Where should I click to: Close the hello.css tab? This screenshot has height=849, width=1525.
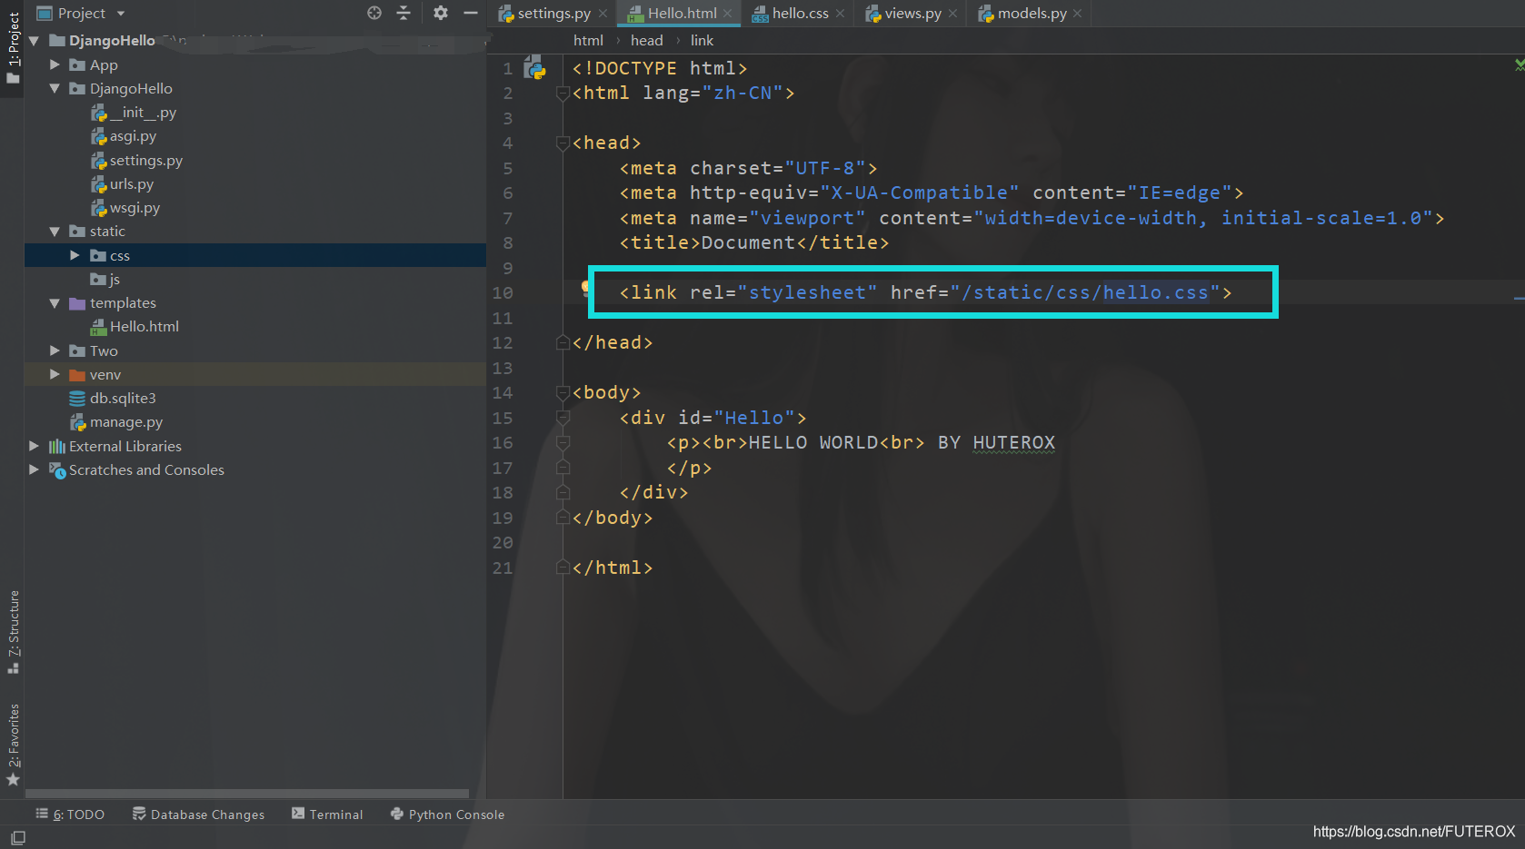840,14
